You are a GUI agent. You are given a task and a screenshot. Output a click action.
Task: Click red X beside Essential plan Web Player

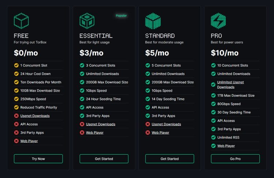tap(82, 132)
